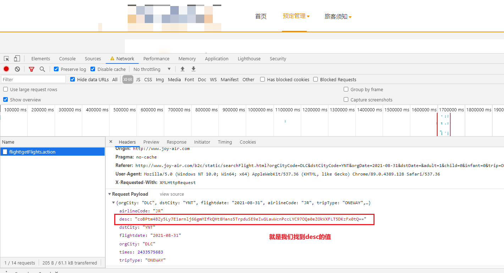
Task: Filter requests by All types
Action: click(115, 79)
